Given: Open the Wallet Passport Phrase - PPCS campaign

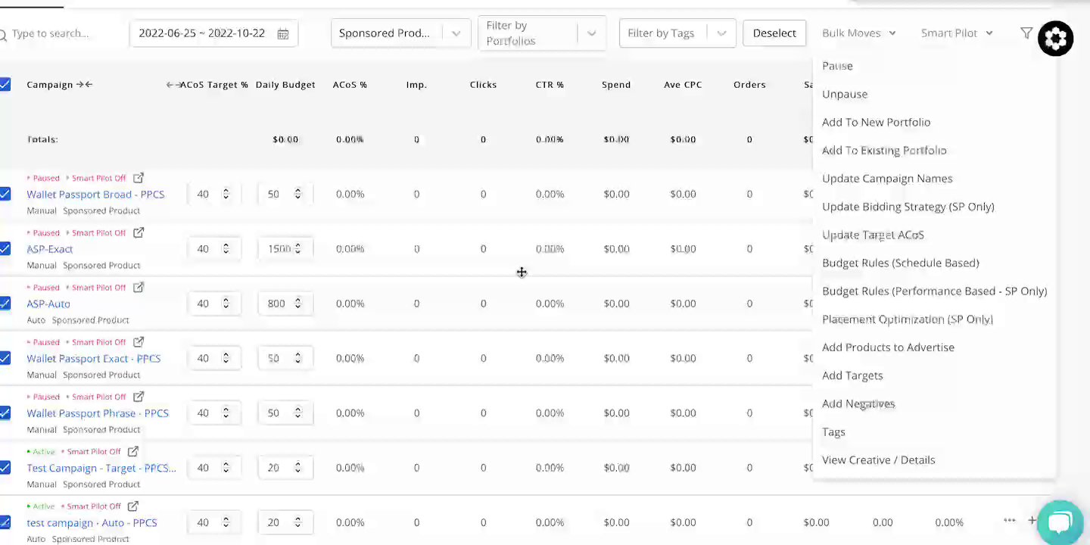Looking at the screenshot, I should click(98, 413).
